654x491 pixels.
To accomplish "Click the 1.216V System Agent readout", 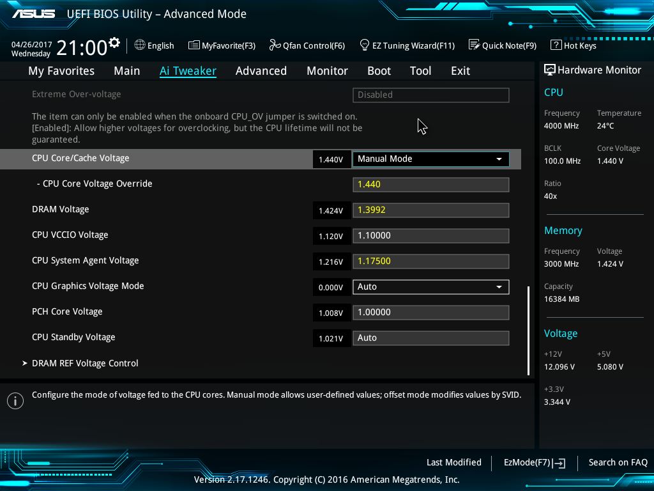I will pos(331,261).
